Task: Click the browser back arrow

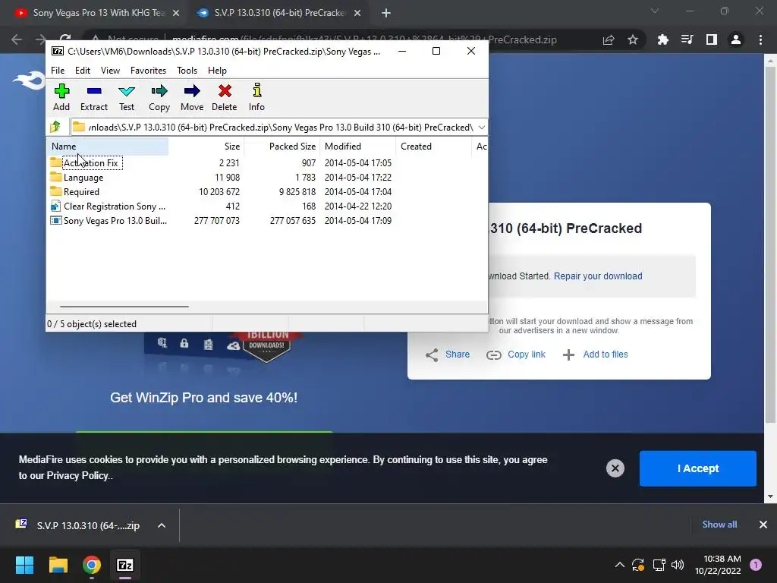Action: [x=17, y=39]
